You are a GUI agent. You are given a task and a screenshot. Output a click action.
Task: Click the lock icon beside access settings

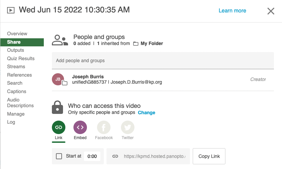point(57,107)
